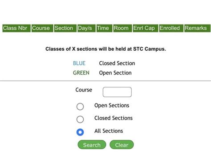
Task: Click the BLUE legend label
Action: pyautogui.click(x=79, y=64)
